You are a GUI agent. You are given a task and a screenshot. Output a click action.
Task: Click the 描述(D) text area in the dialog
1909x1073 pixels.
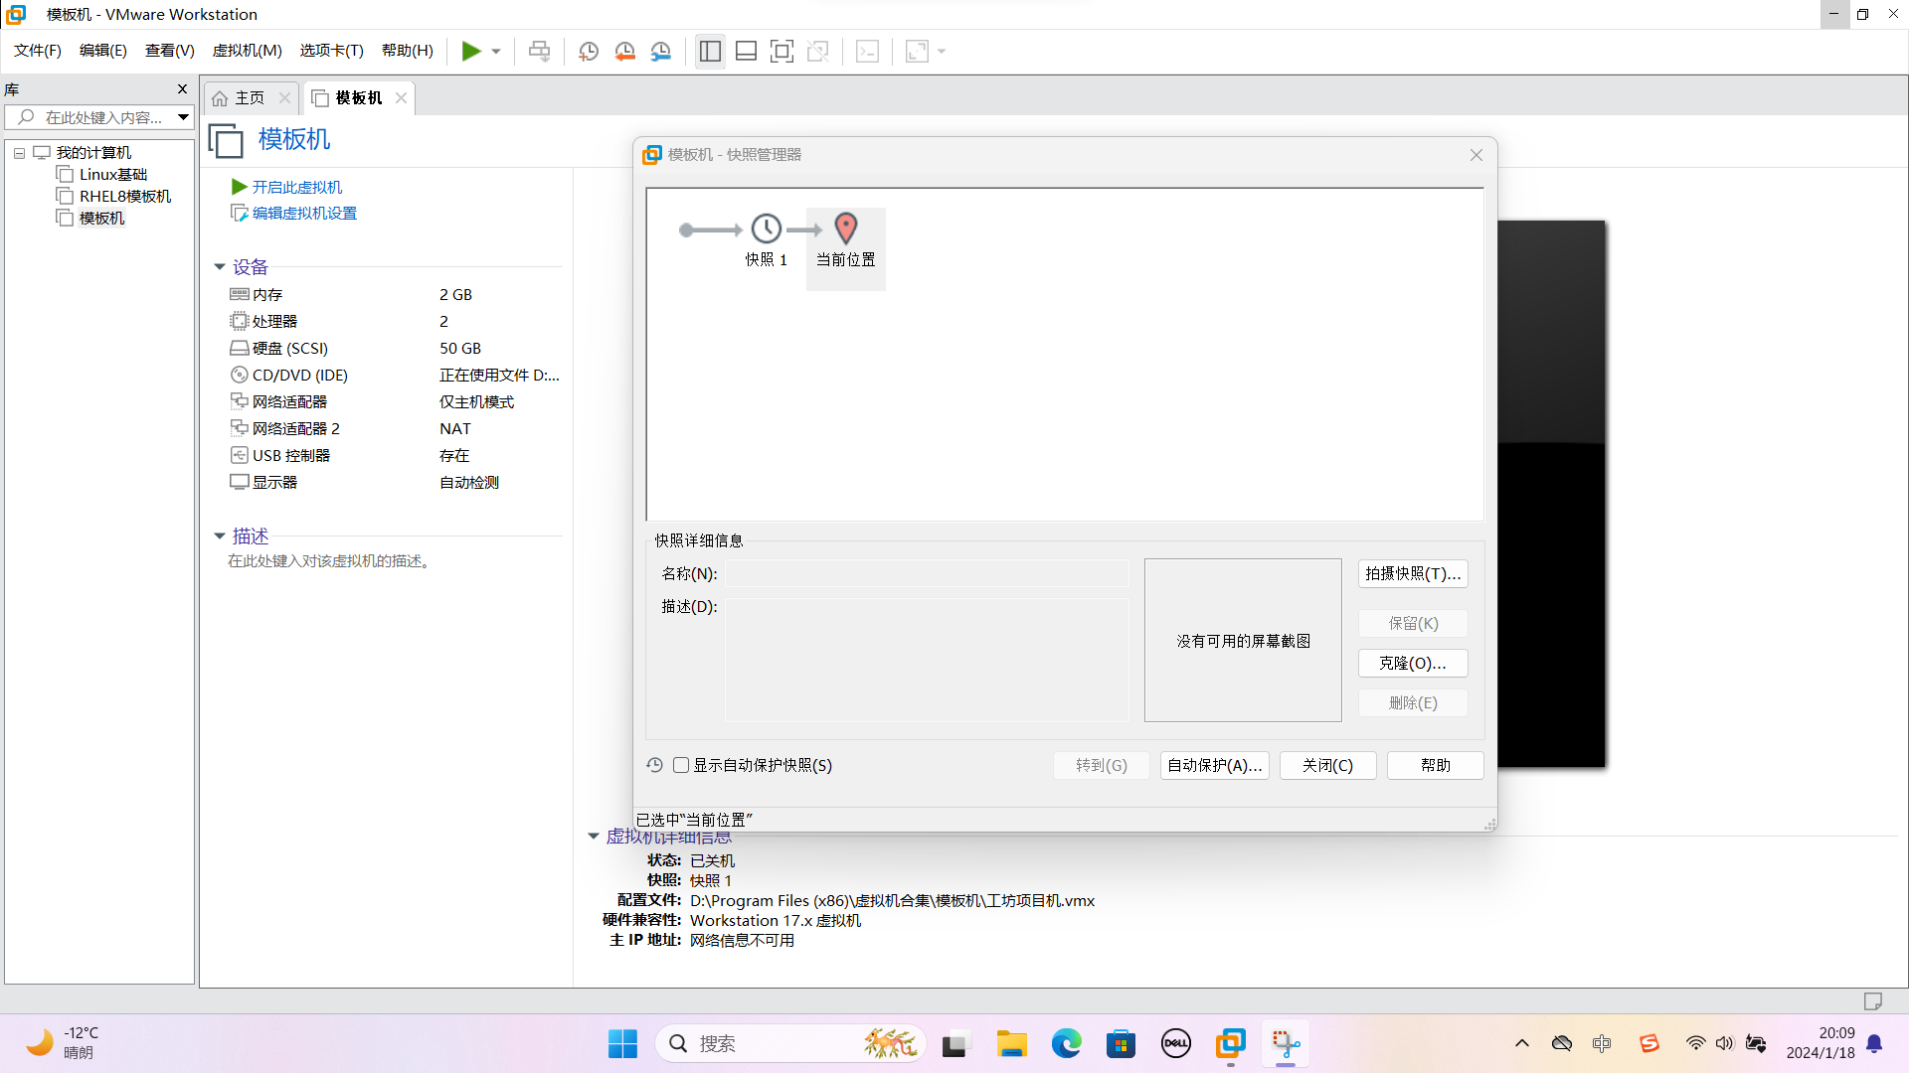coord(927,660)
